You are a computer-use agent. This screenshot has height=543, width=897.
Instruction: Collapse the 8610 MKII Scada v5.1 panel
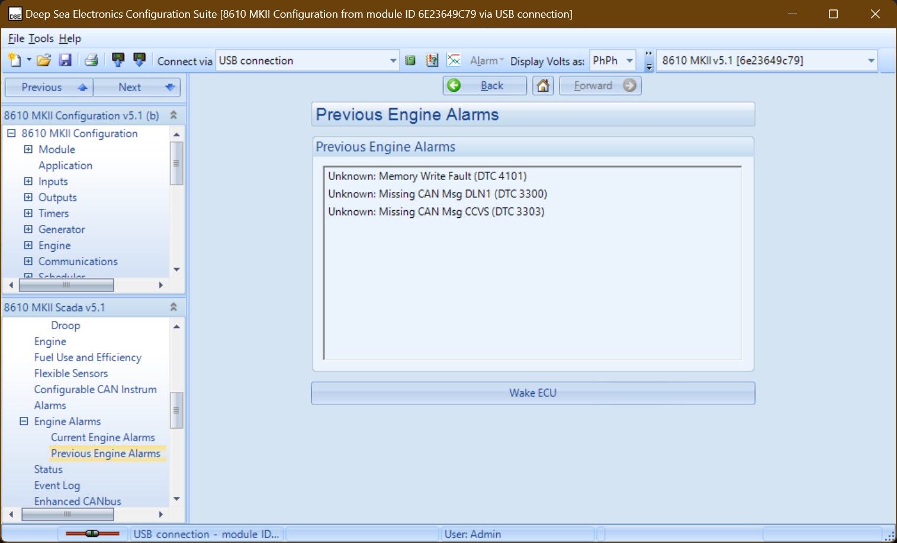pos(173,307)
